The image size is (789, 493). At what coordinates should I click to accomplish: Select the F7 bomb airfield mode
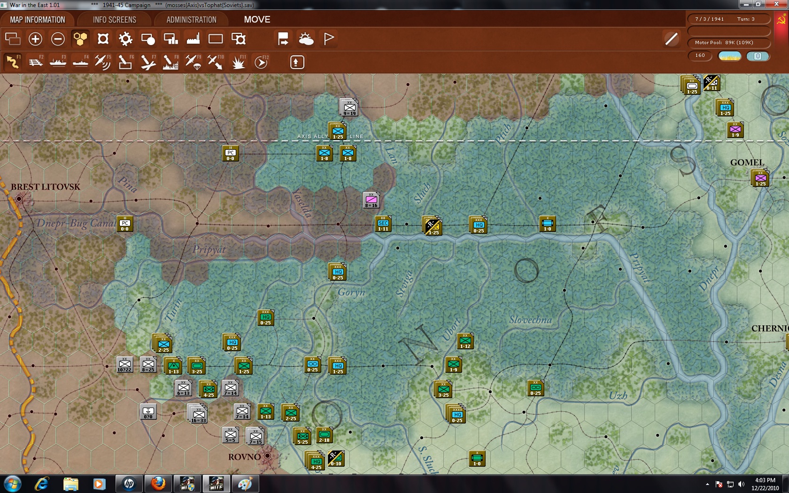pyautogui.click(x=148, y=62)
